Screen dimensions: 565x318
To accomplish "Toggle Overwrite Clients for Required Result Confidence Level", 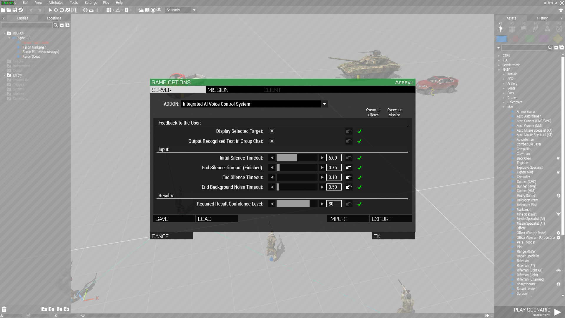I will point(359,204).
